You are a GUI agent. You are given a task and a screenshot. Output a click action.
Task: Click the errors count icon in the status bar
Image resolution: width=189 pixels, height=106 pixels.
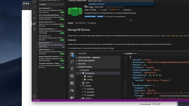click(34, 100)
